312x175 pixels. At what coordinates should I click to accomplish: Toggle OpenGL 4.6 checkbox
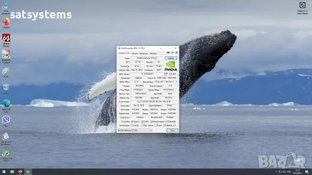tap(165, 125)
